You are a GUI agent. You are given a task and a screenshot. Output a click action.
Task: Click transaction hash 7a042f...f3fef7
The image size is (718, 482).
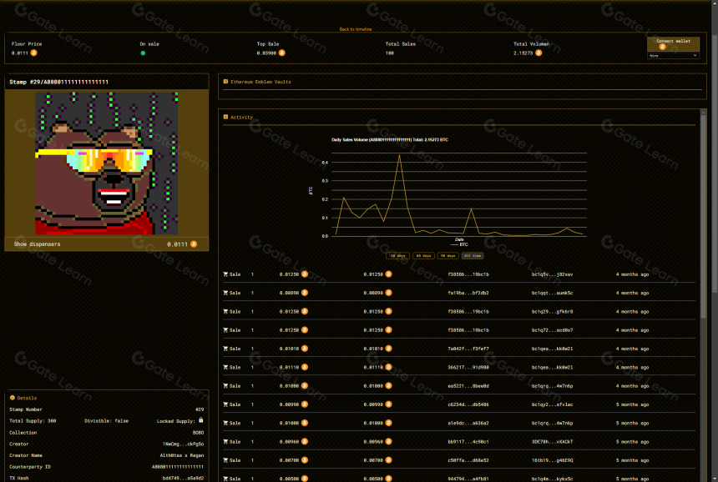point(468,349)
